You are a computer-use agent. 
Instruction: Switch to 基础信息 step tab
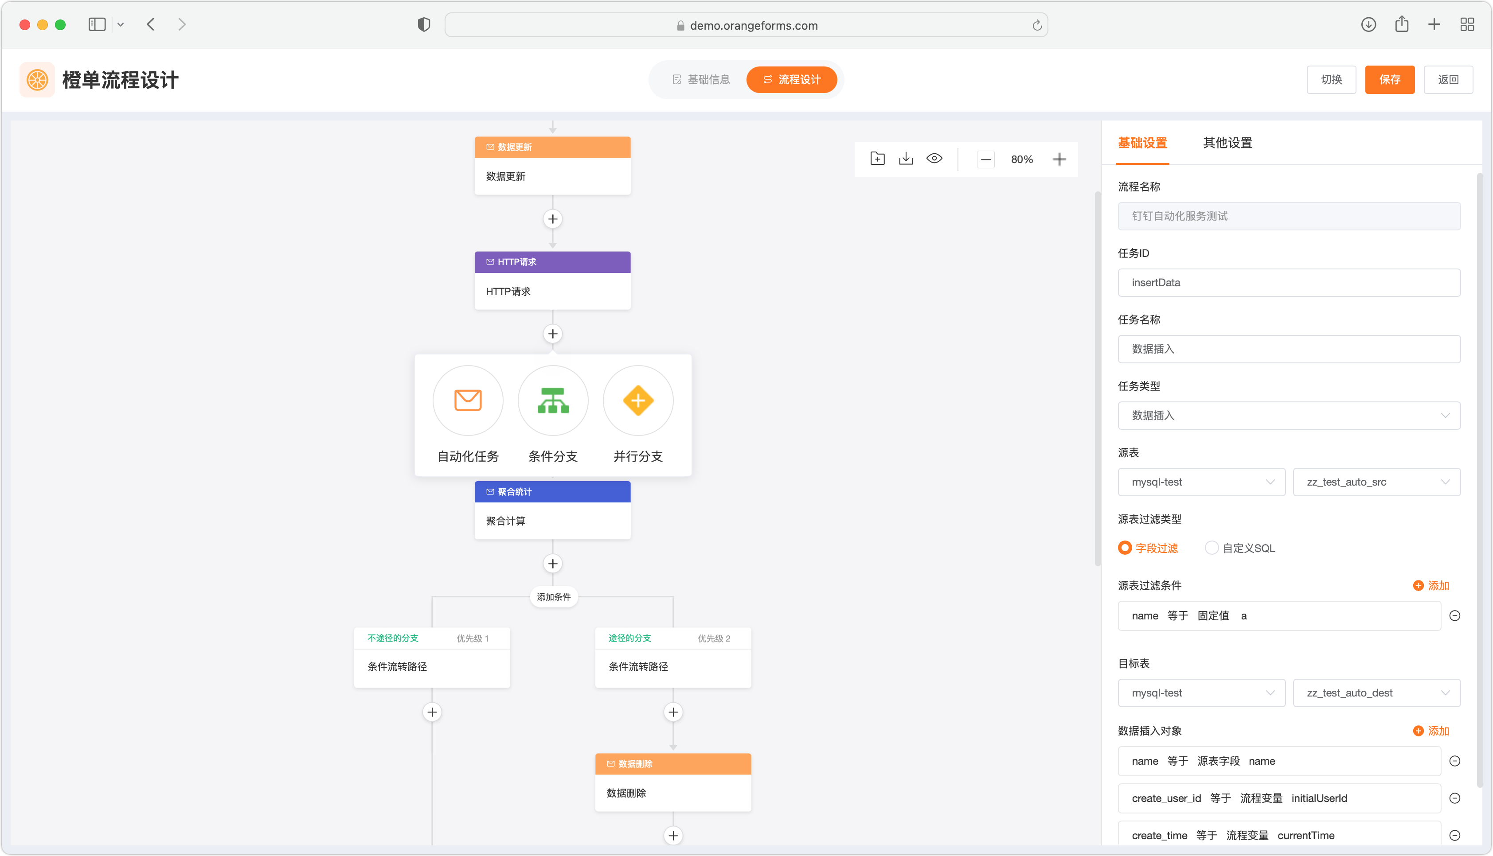(x=701, y=80)
